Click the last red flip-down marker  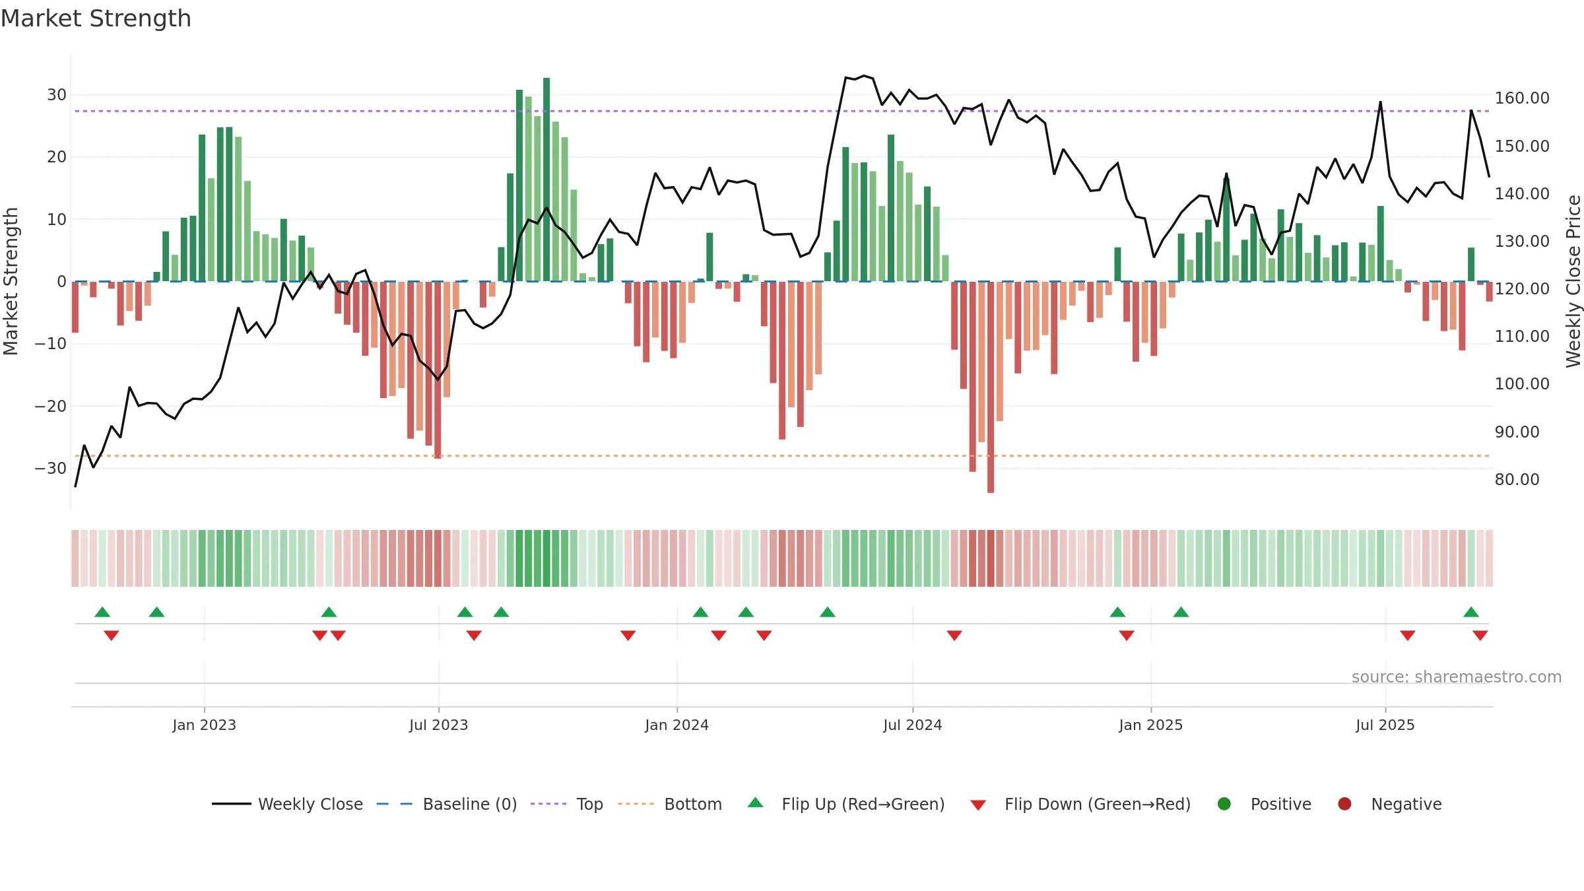pos(1480,635)
